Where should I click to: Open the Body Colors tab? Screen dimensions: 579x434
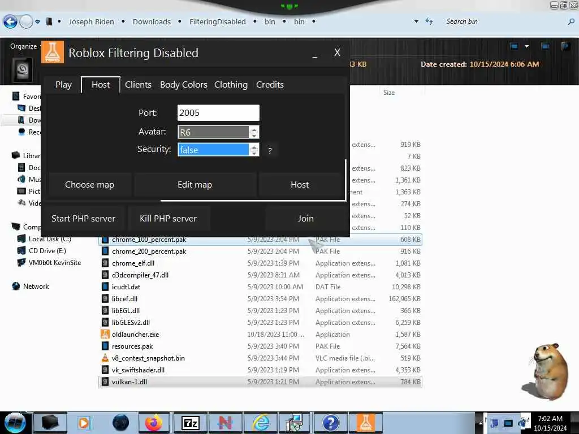point(184,85)
